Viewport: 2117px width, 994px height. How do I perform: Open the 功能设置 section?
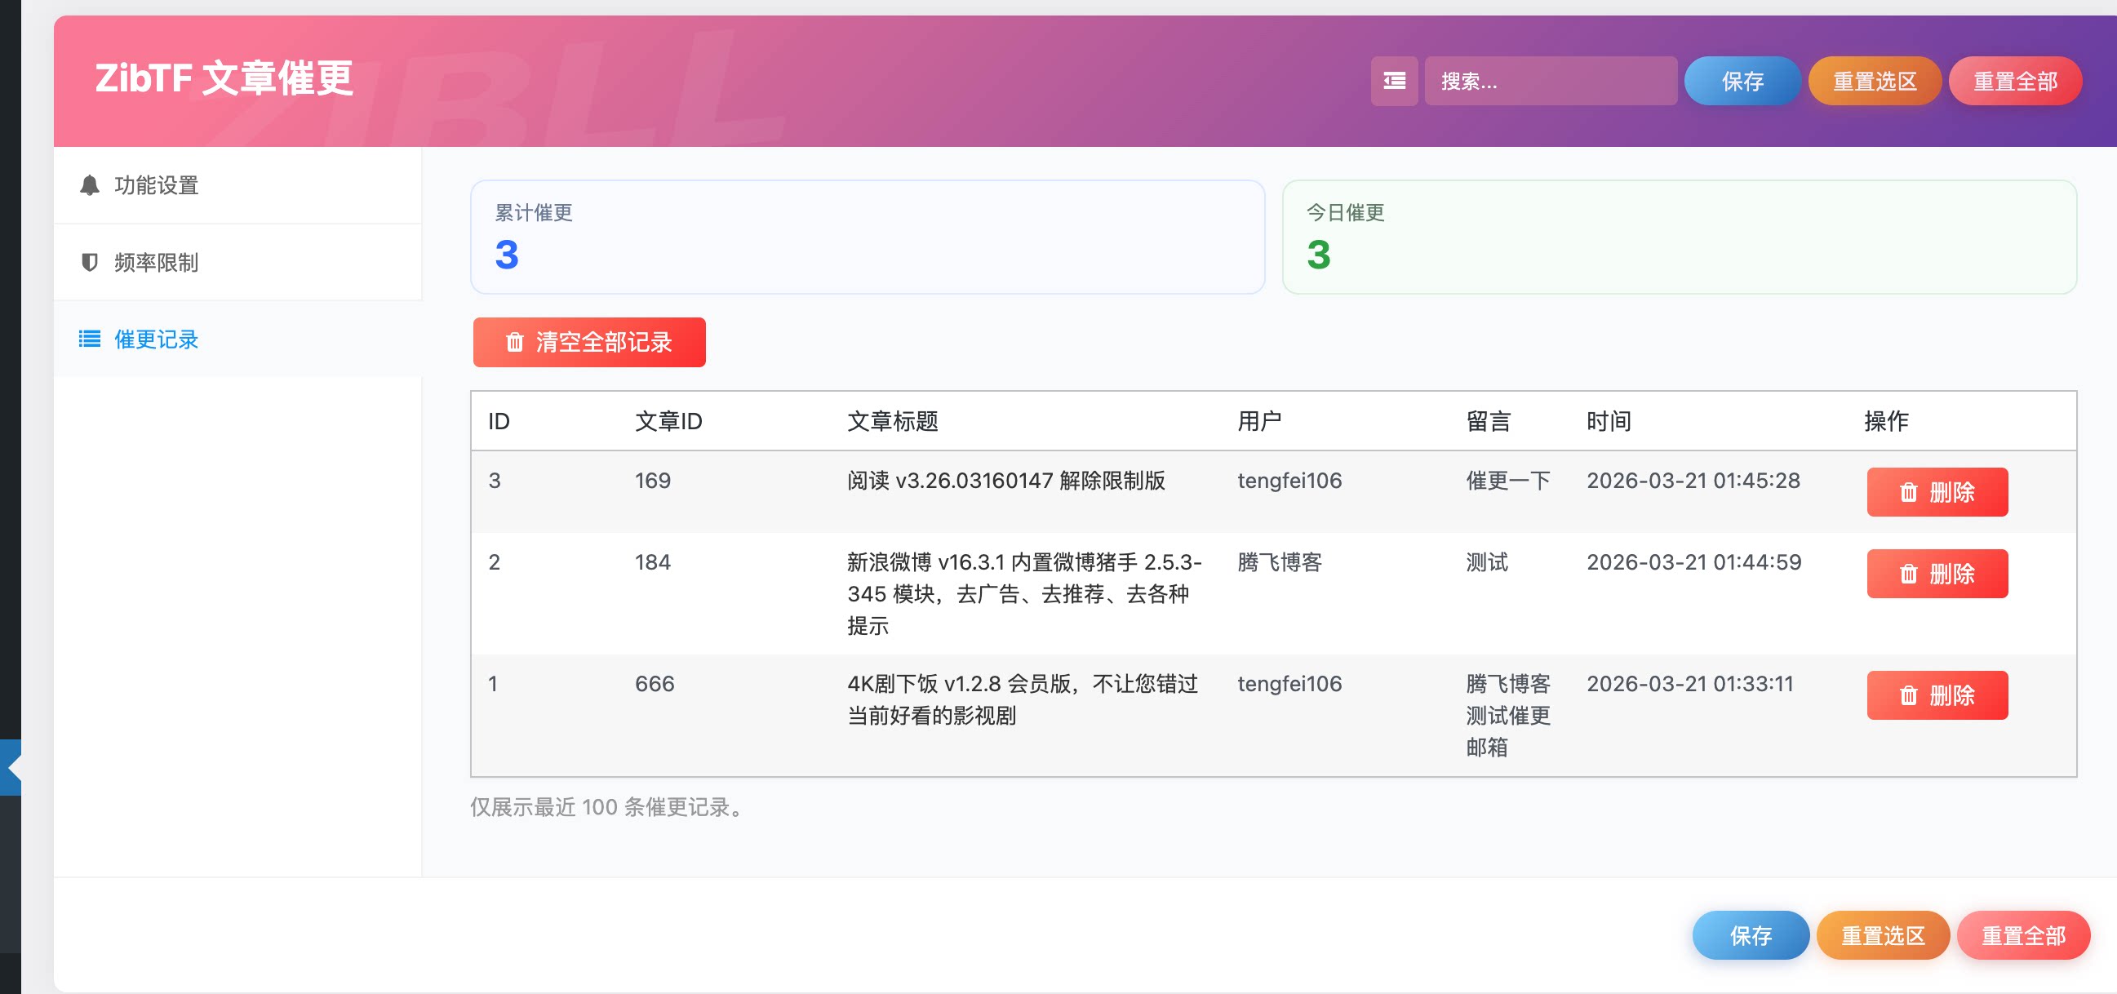[x=156, y=185]
